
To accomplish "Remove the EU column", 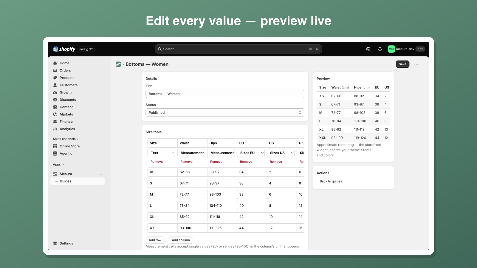I will pyautogui.click(x=246, y=162).
